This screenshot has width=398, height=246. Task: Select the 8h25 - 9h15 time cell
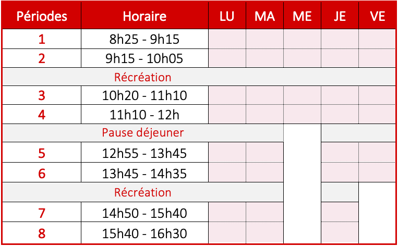pos(144,39)
